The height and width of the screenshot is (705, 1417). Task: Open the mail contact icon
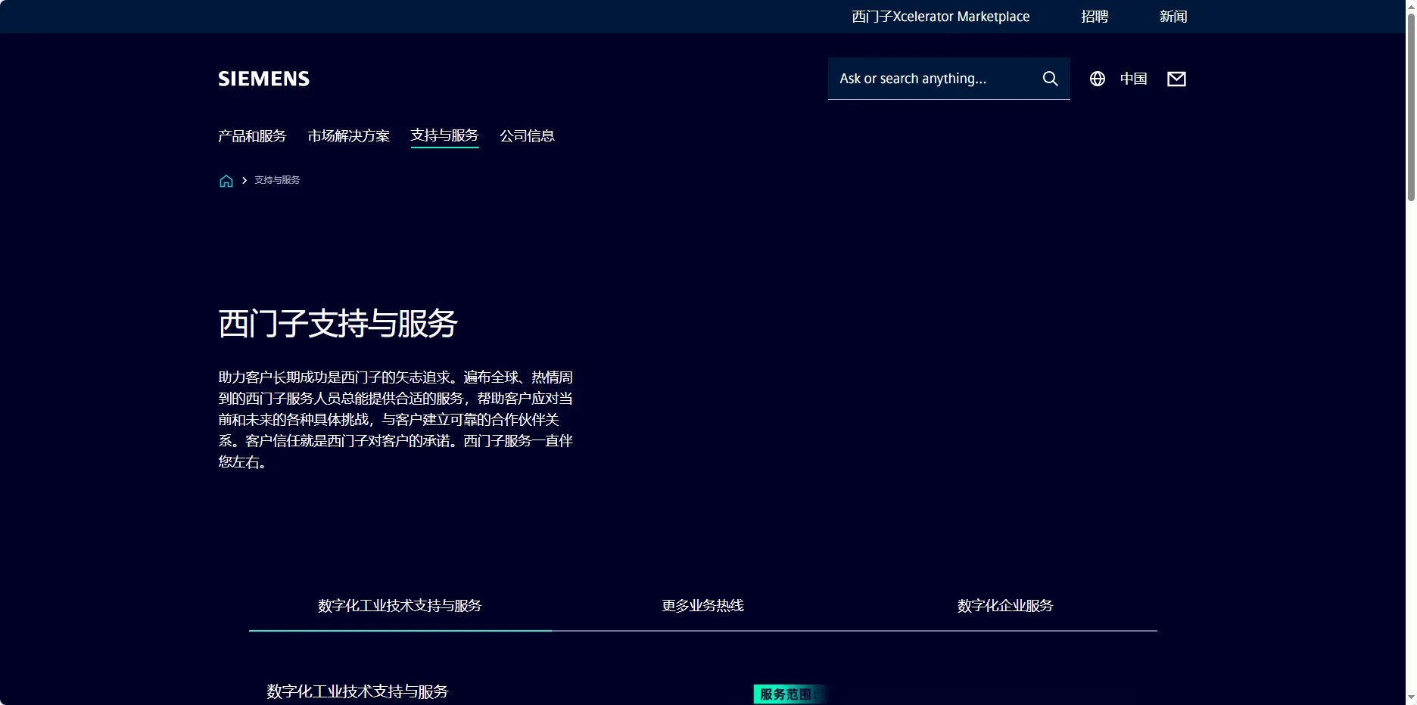tap(1176, 78)
